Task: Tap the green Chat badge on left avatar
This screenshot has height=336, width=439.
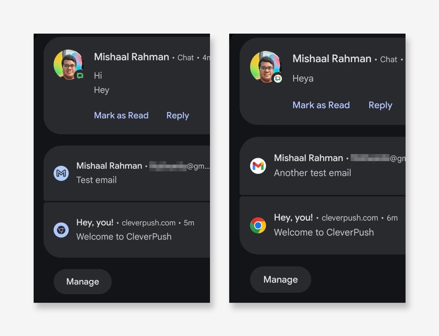Action: (80, 75)
